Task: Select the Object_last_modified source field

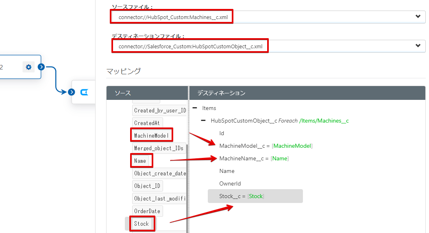Action: [159, 198]
